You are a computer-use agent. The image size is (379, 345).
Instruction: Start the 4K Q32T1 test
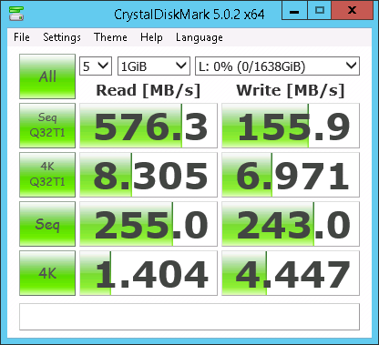47,175
